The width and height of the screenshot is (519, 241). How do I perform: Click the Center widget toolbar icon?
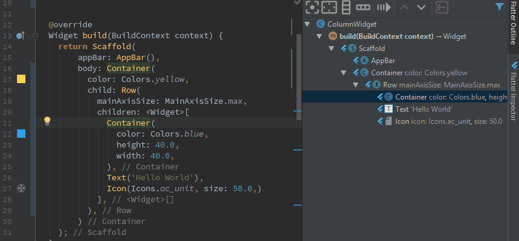pos(312,7)
